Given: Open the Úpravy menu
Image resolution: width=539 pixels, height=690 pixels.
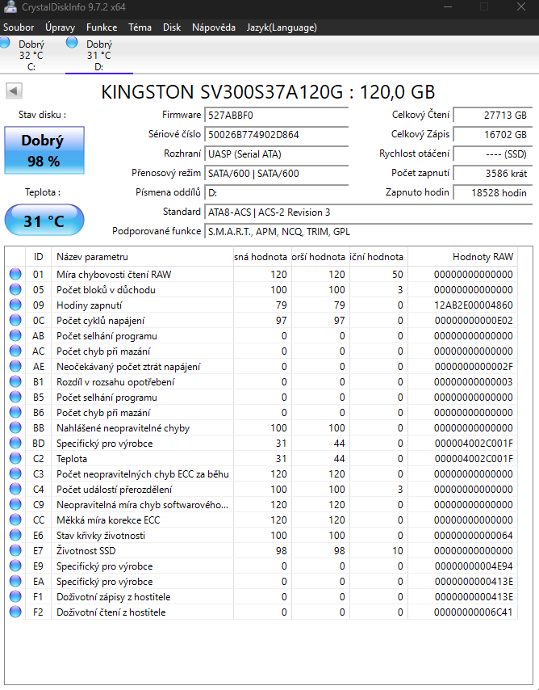Looking at the screenshot, I should 60,27.
